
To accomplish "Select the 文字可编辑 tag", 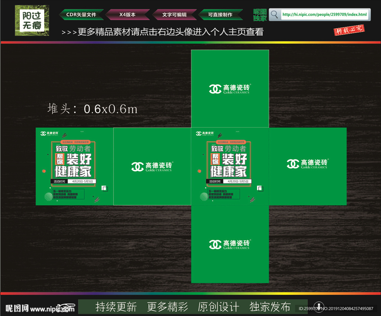I will 175,15.
